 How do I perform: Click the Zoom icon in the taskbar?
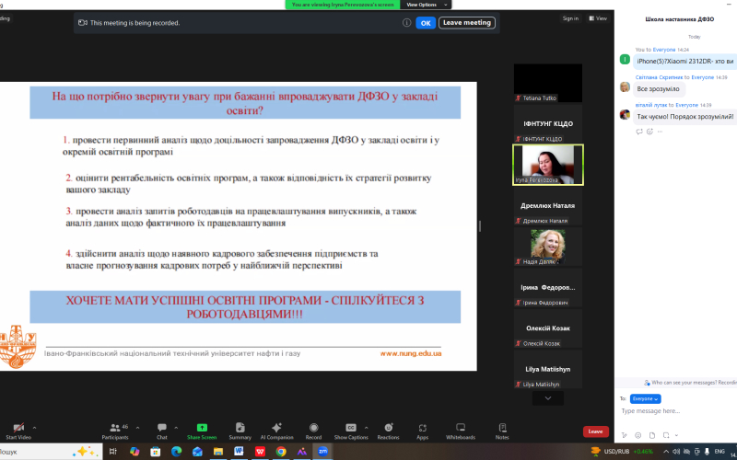tap(322, 452)
